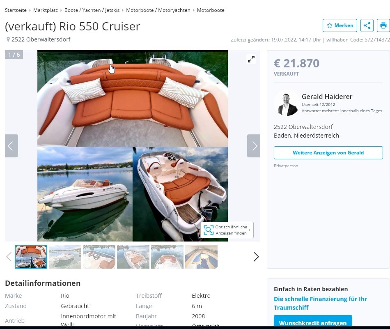This screenshot has width=390, height=329.
Task: Move thumbnail strip back with left chevron
Action: pyautogui.click(x=9, y=257)
